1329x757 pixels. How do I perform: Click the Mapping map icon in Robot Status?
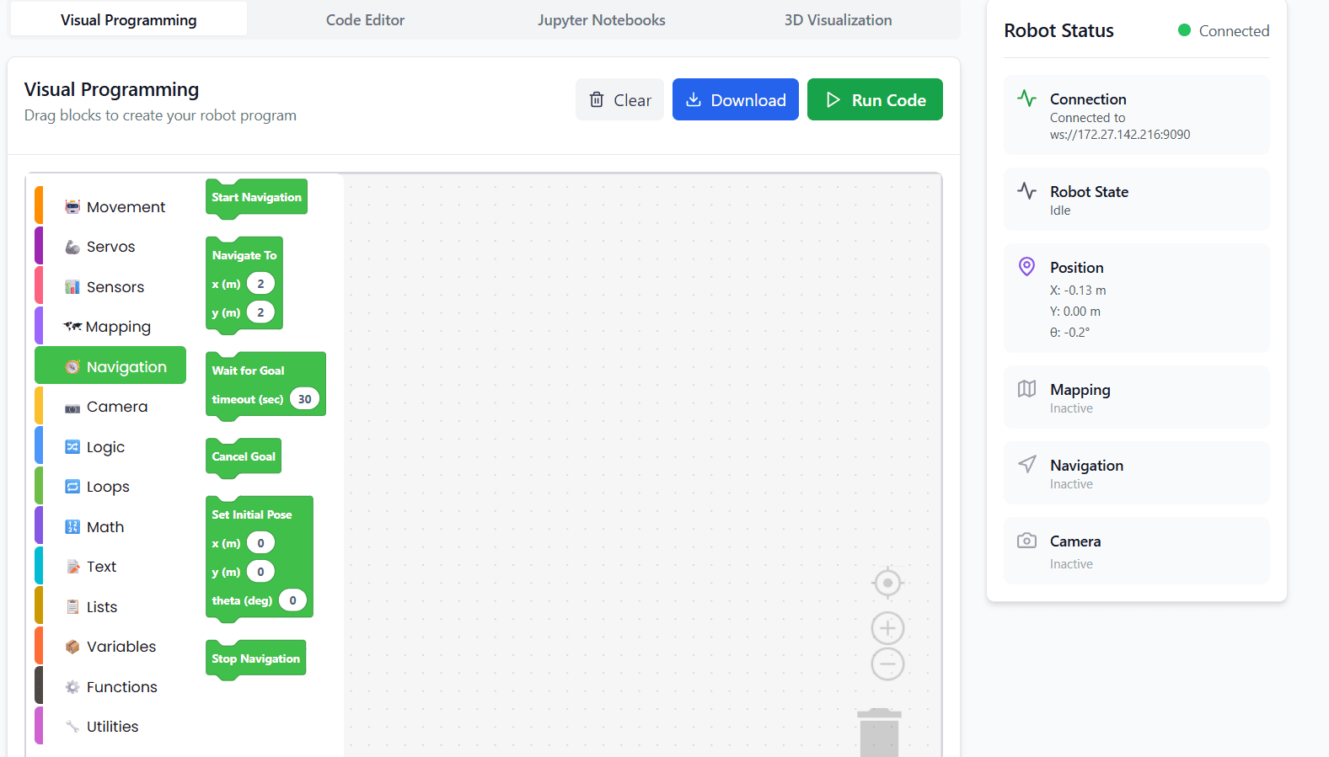tap(1026, 389)
